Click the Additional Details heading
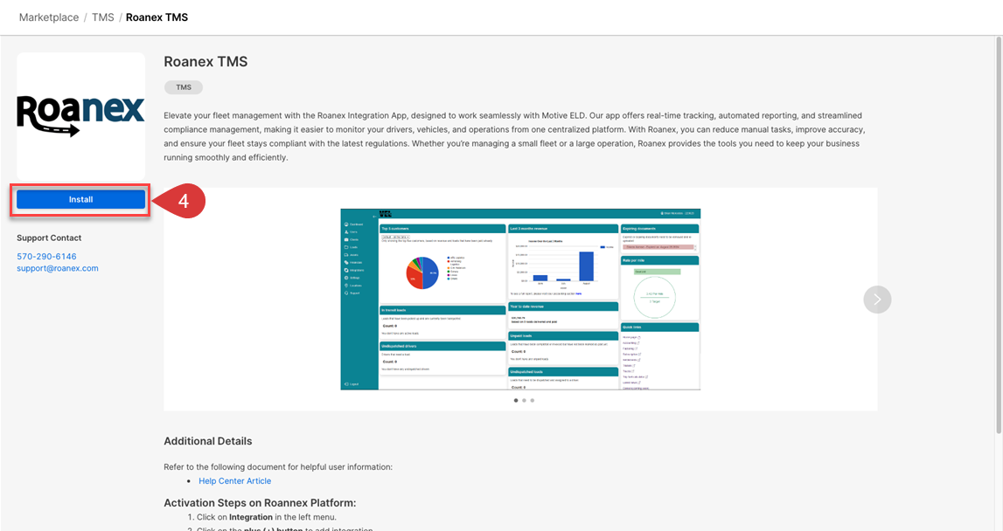 tap(208, 441)
